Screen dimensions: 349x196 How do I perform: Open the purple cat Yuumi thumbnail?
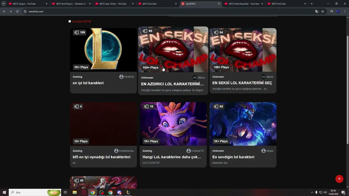tap(173, 124)
